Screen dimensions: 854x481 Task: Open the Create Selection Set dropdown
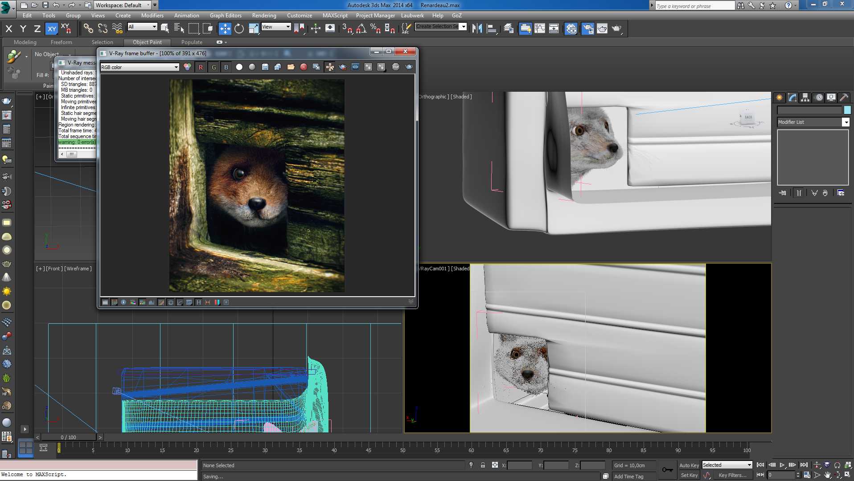(464, 27)
